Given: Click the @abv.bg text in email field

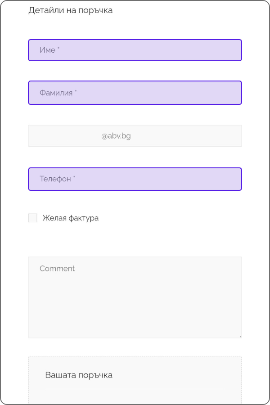Looking at the screenshot, I should coord(116,136).
